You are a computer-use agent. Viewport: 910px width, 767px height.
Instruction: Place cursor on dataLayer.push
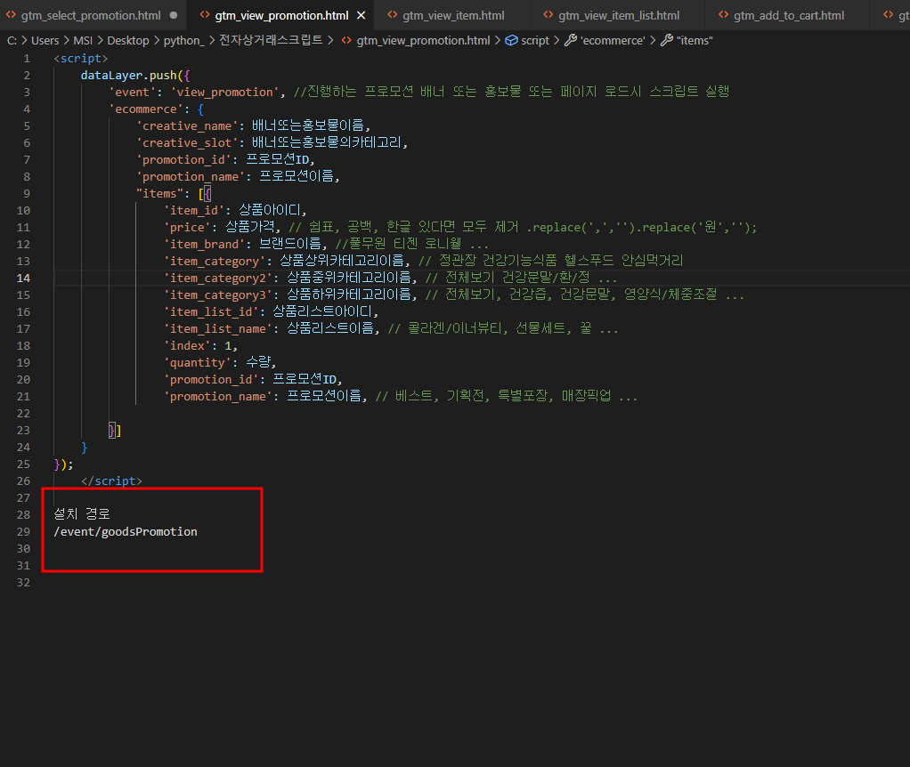point(129,76)
